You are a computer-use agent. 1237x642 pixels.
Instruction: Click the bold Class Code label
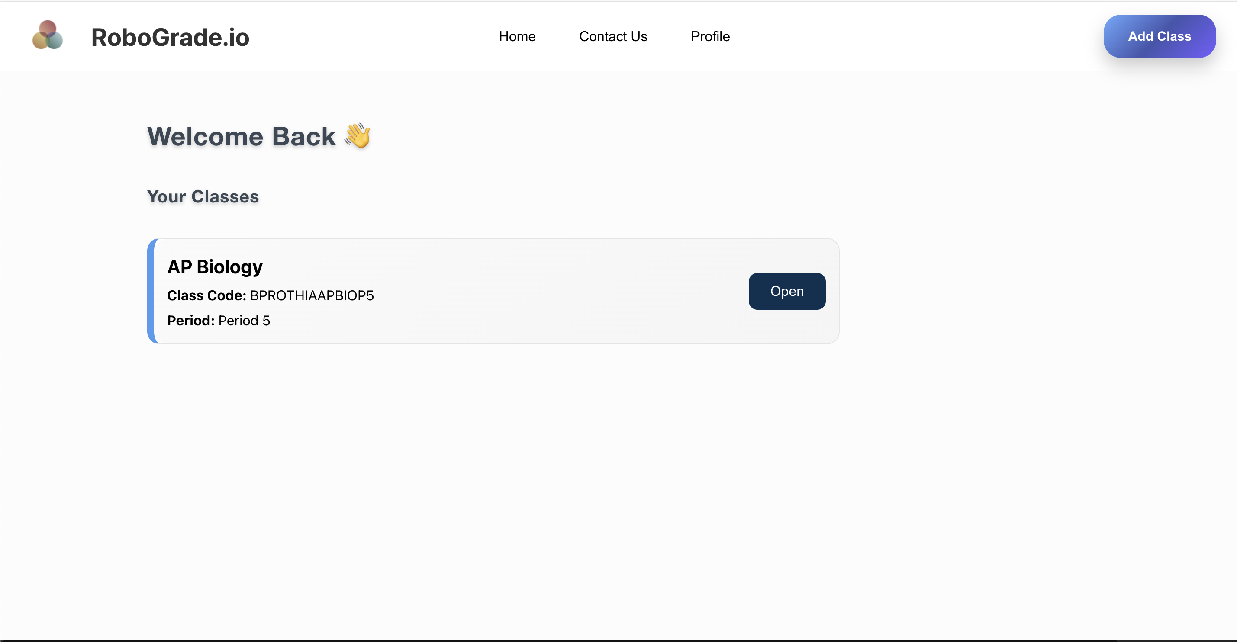[206, 295]
